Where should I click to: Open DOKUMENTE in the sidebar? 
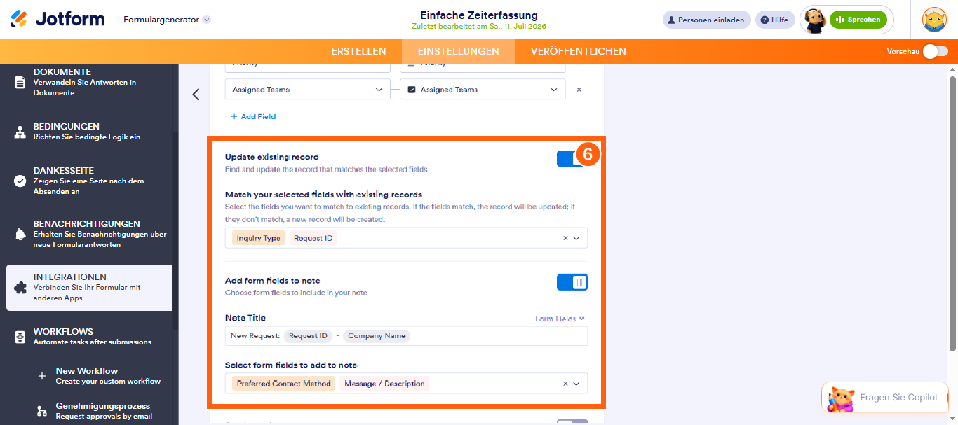89,82
